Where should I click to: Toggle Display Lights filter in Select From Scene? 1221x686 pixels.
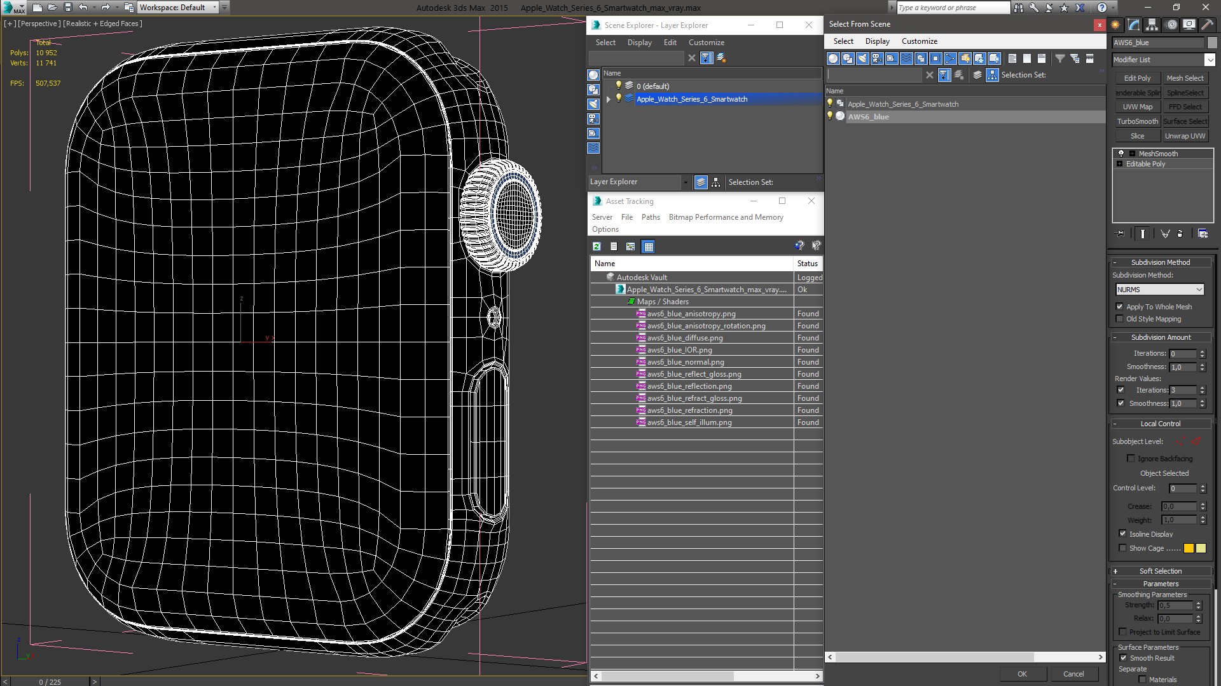coord(862,58)
